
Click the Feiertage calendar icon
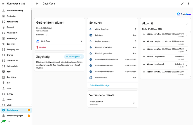click(x=91, y=35)
